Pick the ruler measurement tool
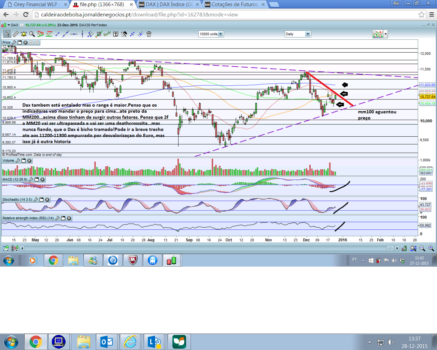437x350 pixels. coord(16,34)
